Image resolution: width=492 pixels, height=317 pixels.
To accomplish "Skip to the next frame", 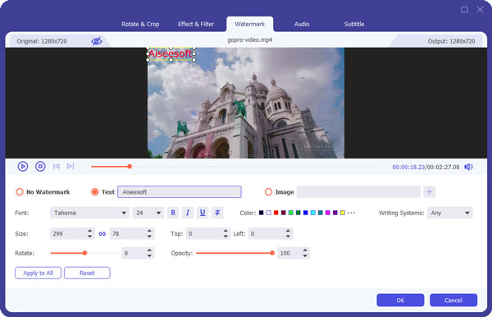I will point(71,166).
